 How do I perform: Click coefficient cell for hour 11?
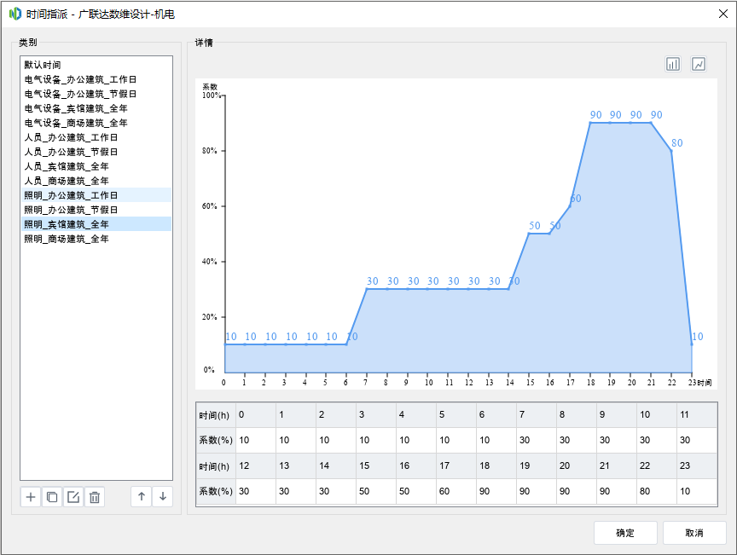coord(697,441)
